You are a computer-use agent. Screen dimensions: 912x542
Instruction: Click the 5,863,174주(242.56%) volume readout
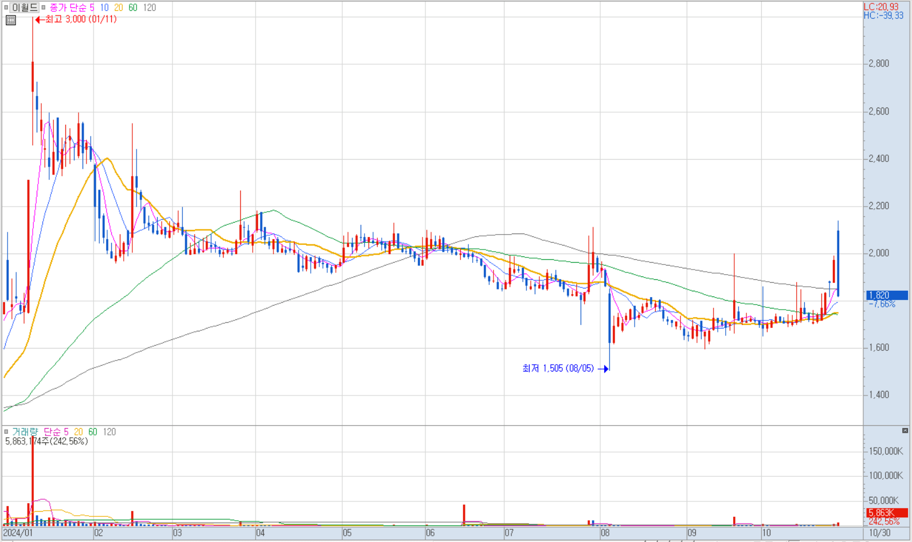pyautogui.click(x=46, y=441)
